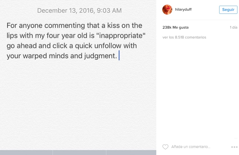Click the "1 día" post timestamp
This screenshot has width=239, height=155.
pos(234,27)
